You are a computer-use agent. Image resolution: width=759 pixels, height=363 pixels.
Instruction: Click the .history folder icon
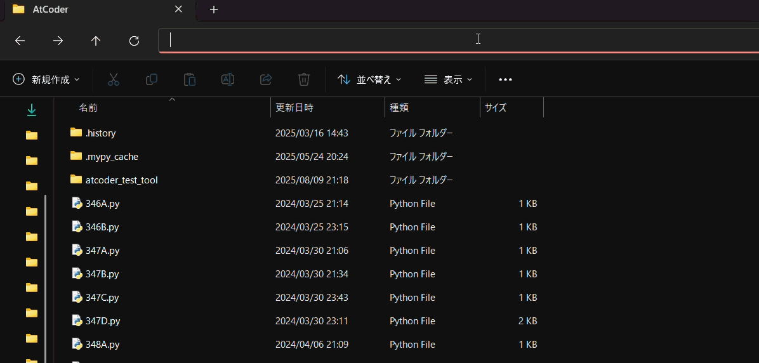point(76,132)
